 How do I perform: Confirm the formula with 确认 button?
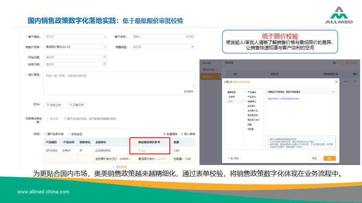[330, 158]
